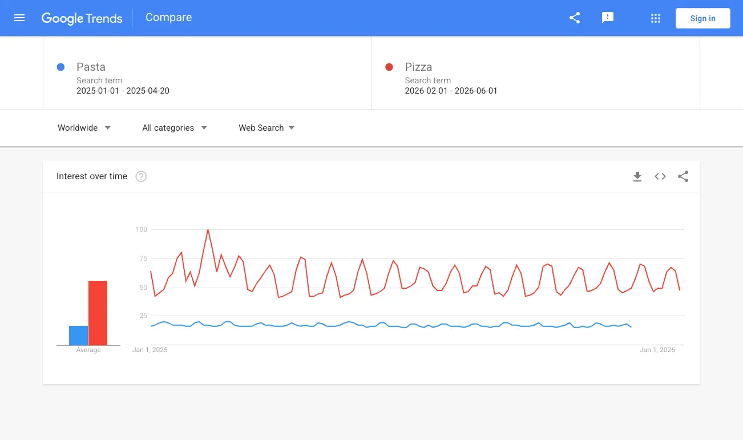
Task: Download the interest over time CSV
Action: [637, 176]
